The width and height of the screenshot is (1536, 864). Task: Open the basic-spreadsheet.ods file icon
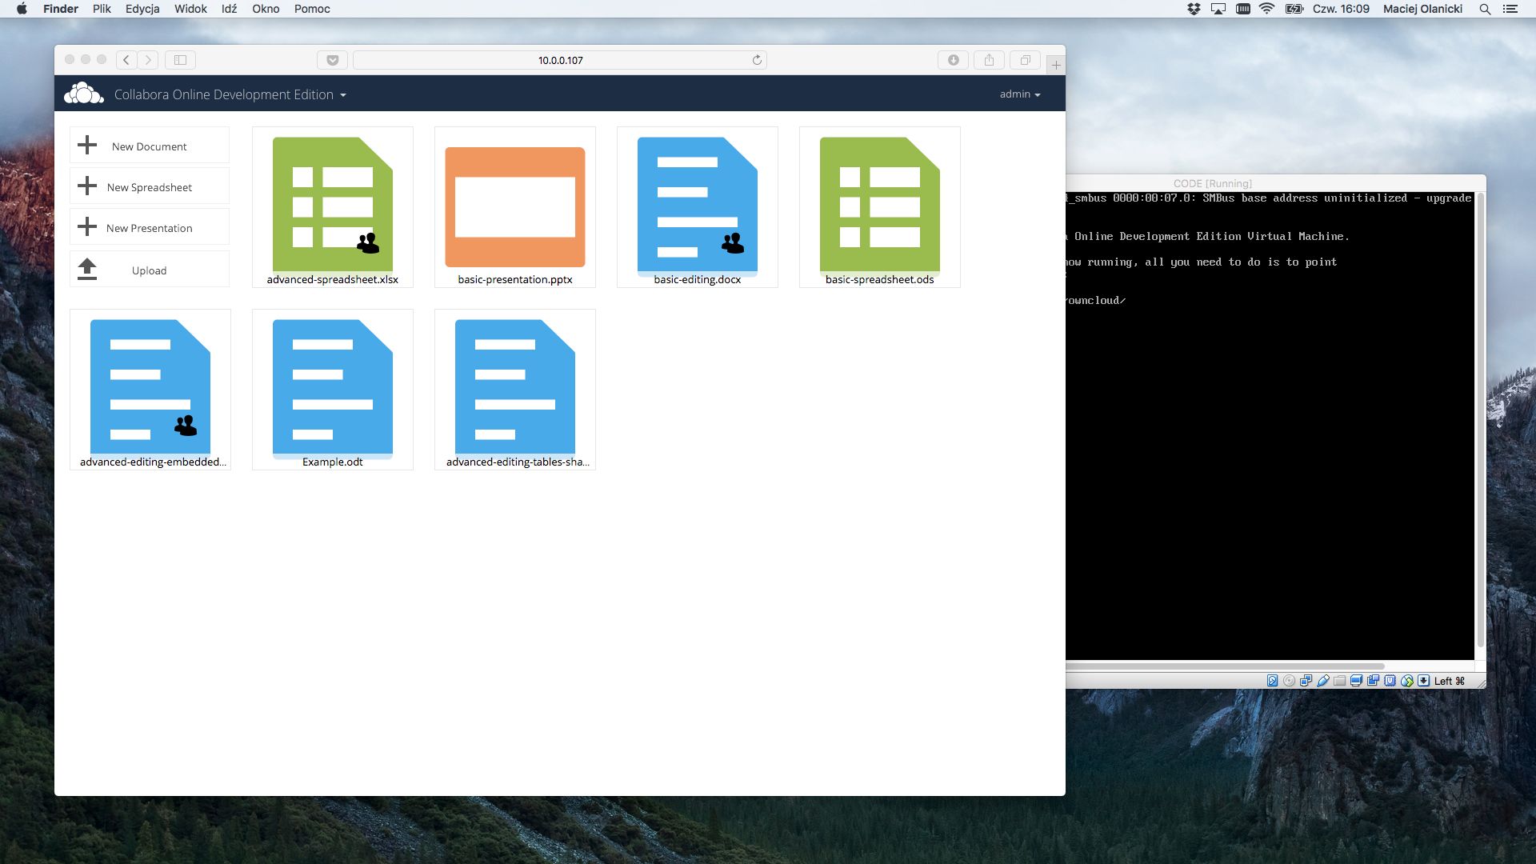tap(879, 206)
